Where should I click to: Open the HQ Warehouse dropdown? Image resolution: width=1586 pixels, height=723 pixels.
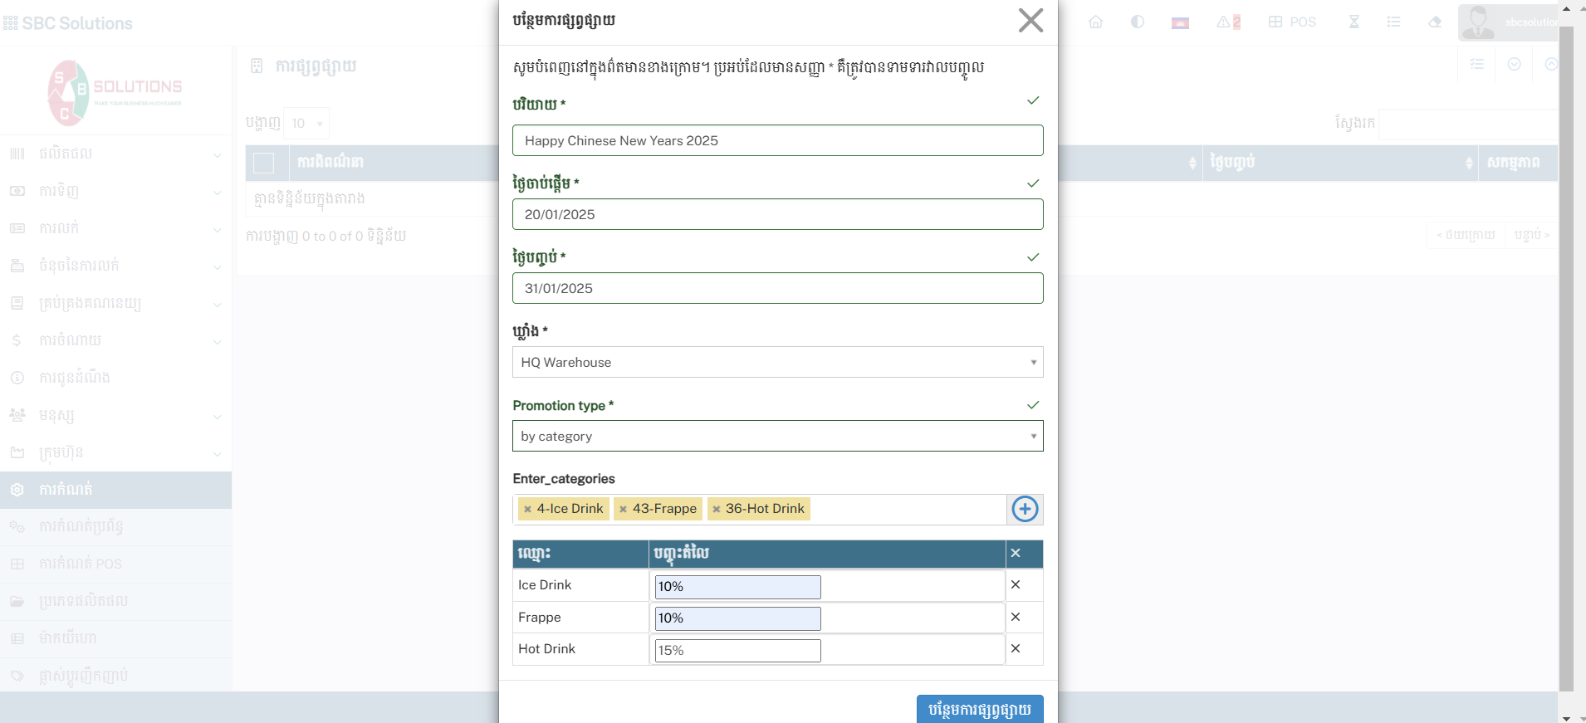[x=777, y=363]
